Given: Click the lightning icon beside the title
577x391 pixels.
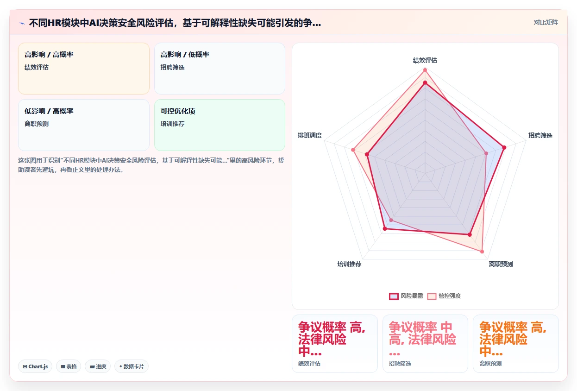Looking at the screenshot, I should (22, 23).
